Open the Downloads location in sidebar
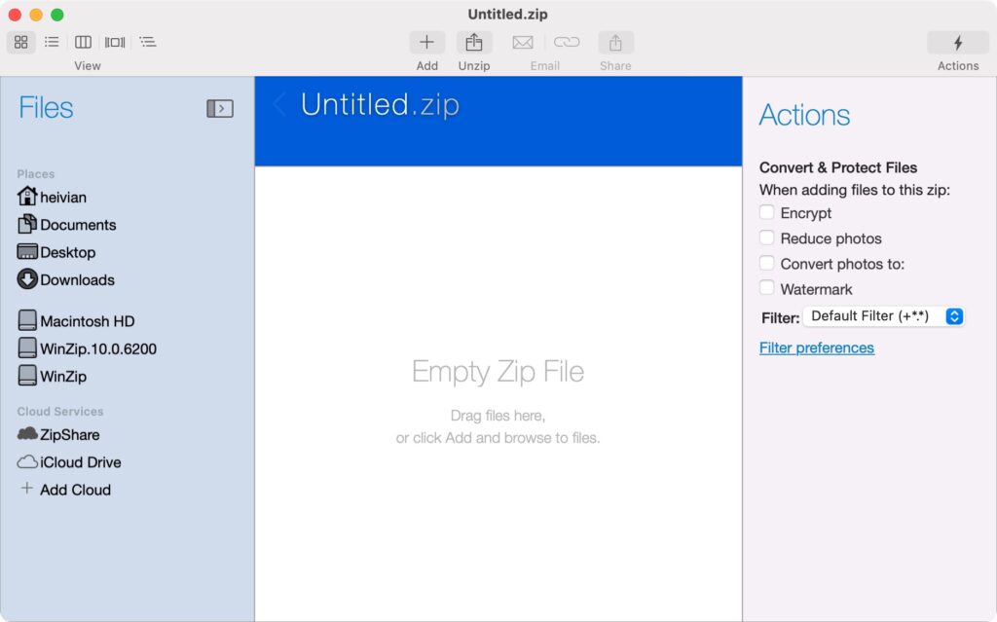The width and height of the screenshot is (997, 622). coord(74,279)
